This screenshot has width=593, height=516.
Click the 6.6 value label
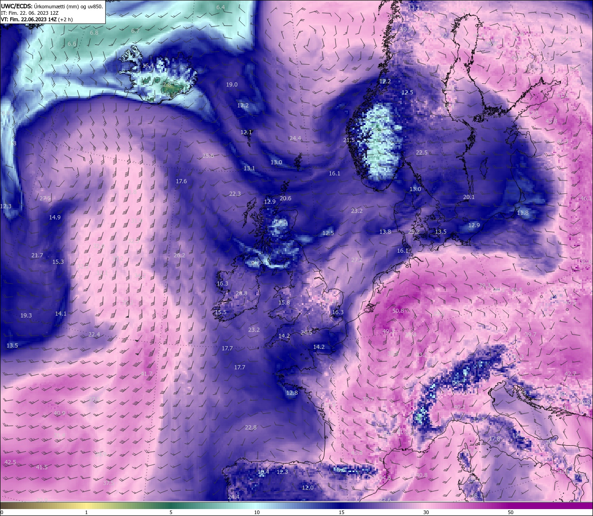[x=72, y=44]
